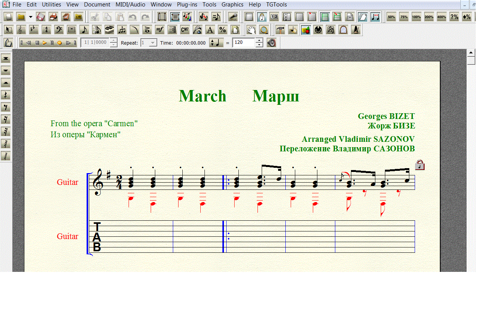
Task: Select the bass Clef tool
Action: 59,30
